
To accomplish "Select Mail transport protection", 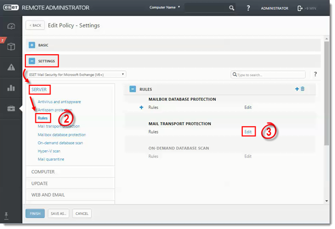I will (59, 127).
